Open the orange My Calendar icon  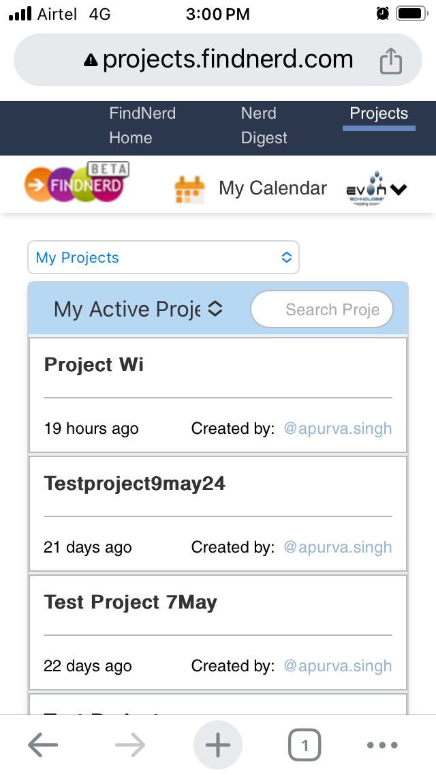pos(189,189)
